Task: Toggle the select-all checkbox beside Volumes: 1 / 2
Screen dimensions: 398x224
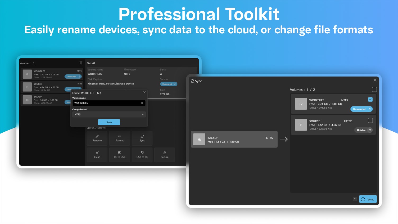Action: 374,89
